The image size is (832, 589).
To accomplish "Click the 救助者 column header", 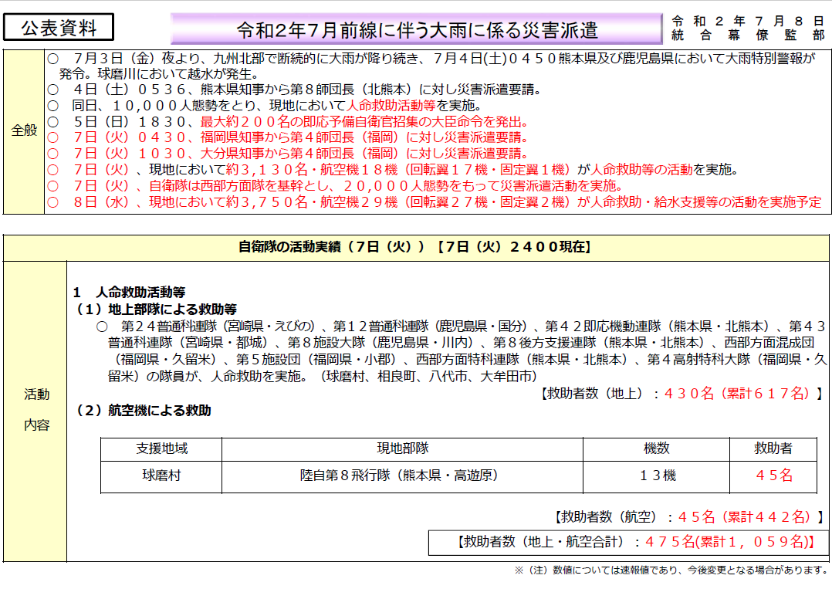I will 773,449.
